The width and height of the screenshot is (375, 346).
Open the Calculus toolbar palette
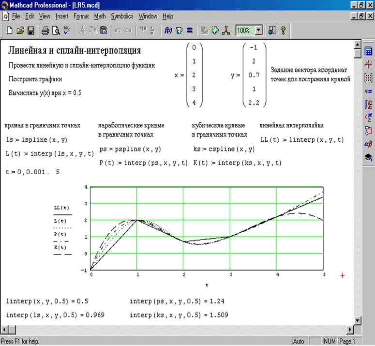point(368,104)
